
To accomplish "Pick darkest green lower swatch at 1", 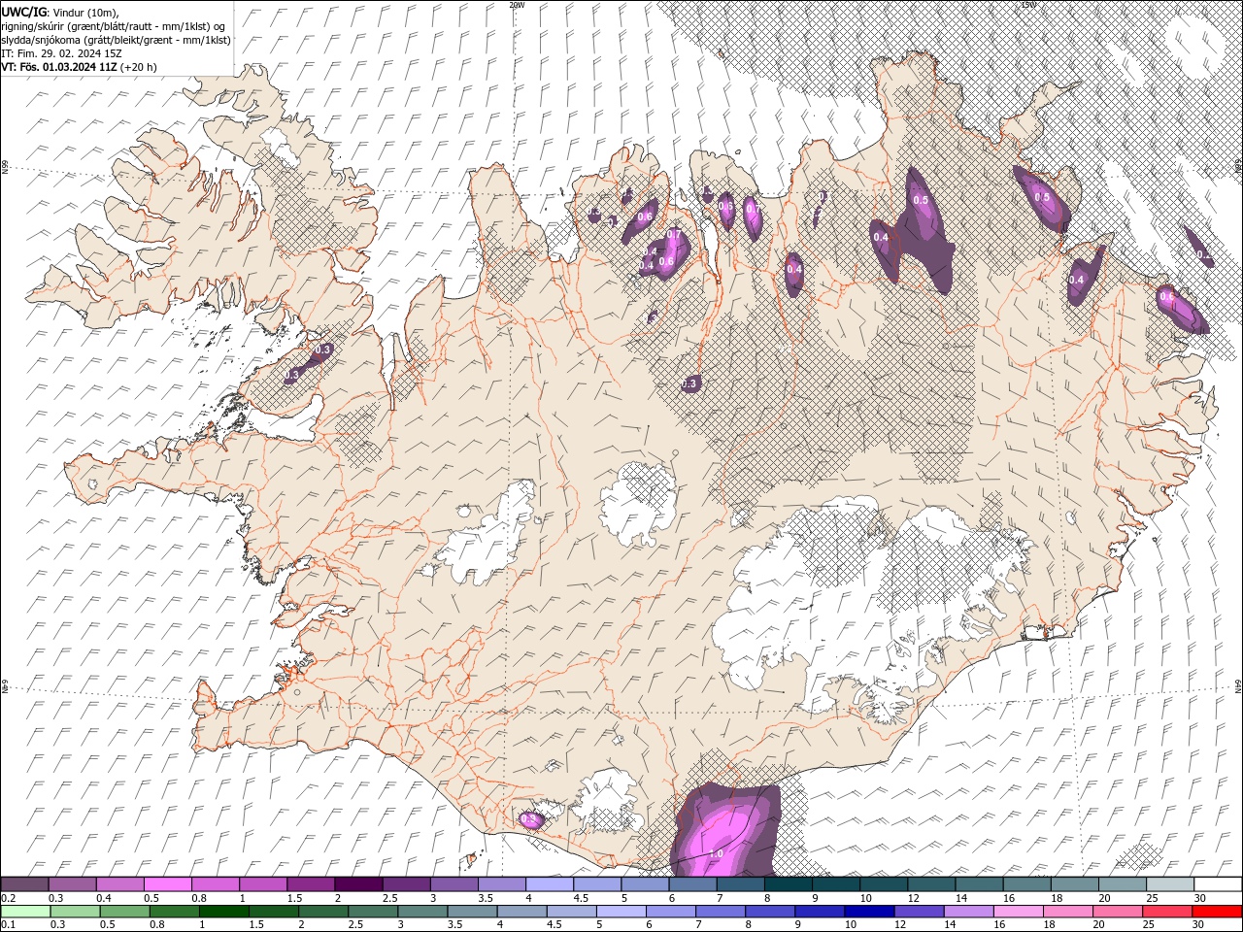I will point(223,912).
